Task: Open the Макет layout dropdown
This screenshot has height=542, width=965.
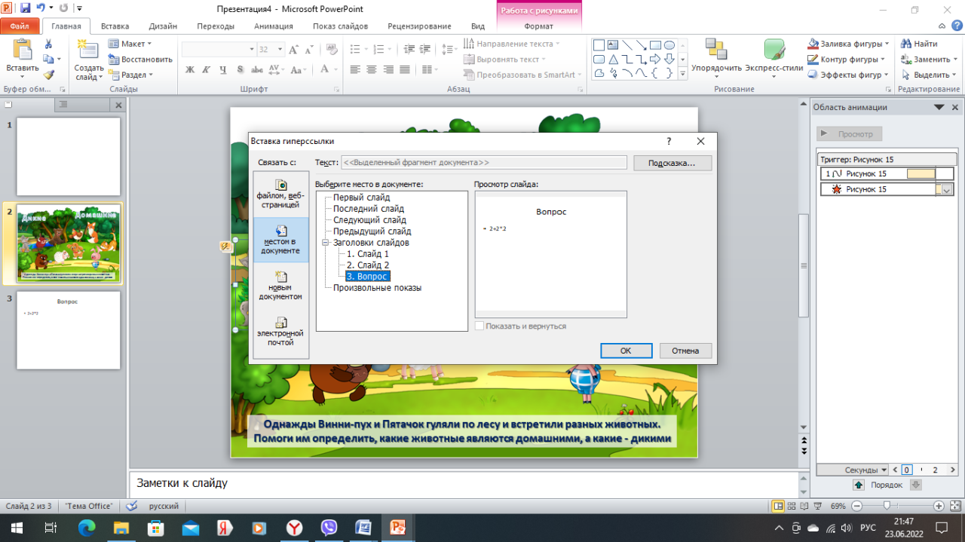Action: click(130, 44)
